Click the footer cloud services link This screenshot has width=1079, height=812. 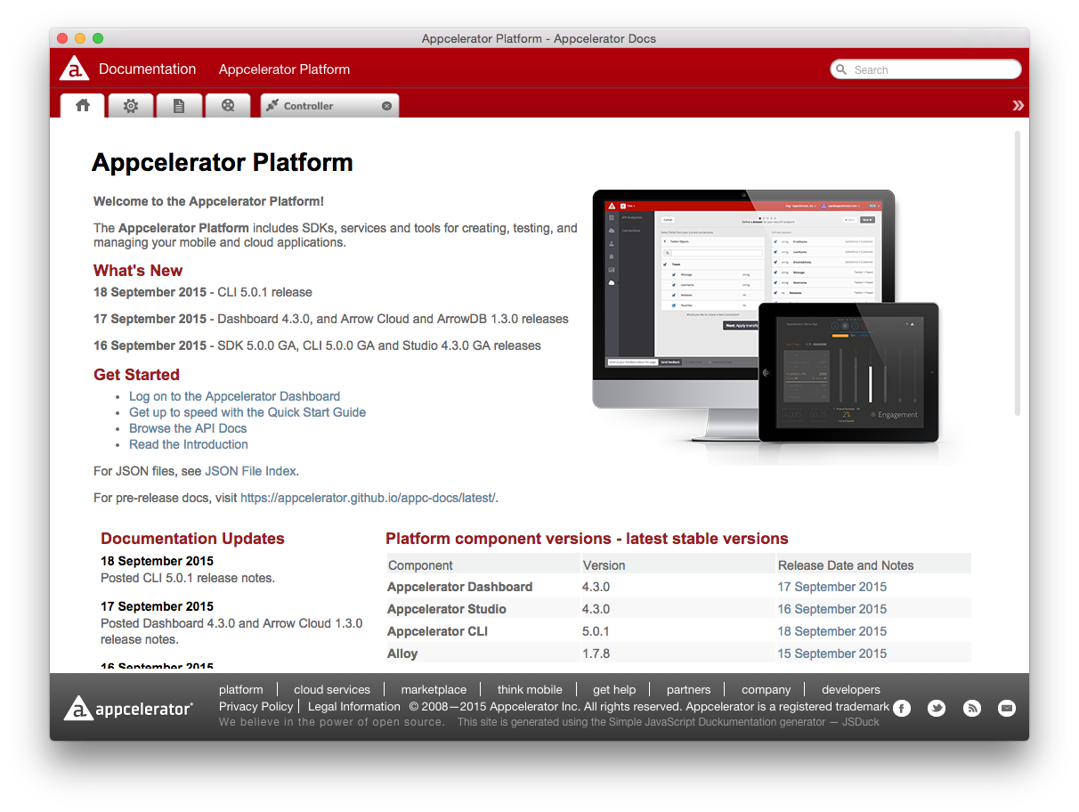332,689
